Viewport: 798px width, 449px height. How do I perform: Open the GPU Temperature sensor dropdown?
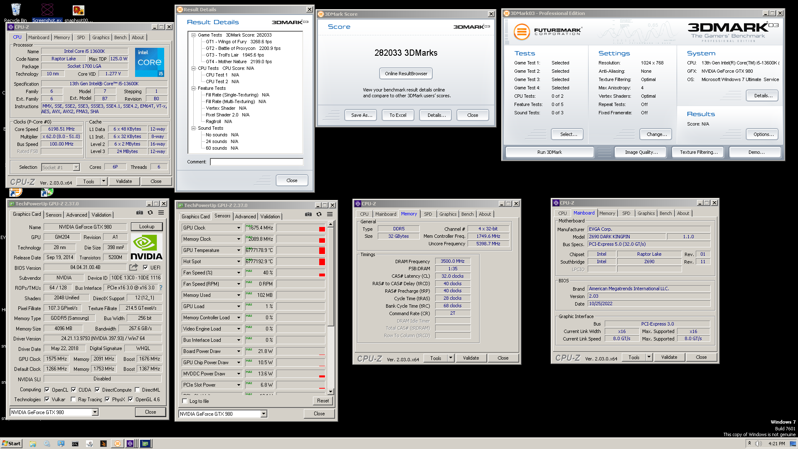tap(239, 250)
